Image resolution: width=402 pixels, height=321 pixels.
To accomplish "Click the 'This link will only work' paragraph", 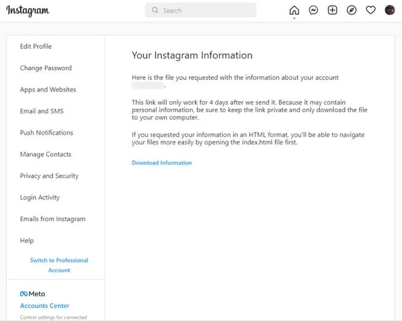I will (249, 110).
